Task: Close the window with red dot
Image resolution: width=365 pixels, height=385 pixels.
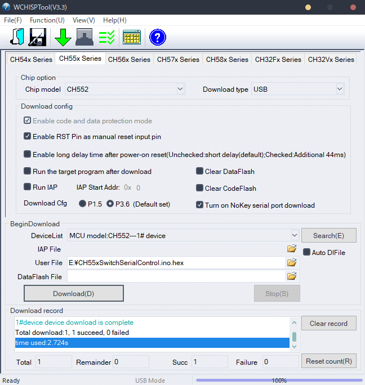Action: point(353,7)
